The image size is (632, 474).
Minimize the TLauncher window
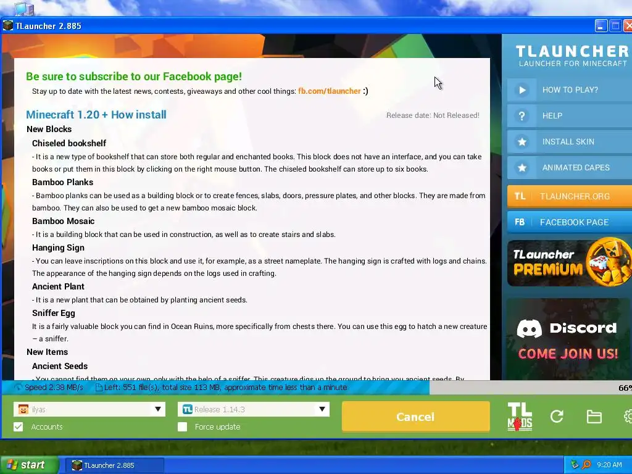(601, 26)
